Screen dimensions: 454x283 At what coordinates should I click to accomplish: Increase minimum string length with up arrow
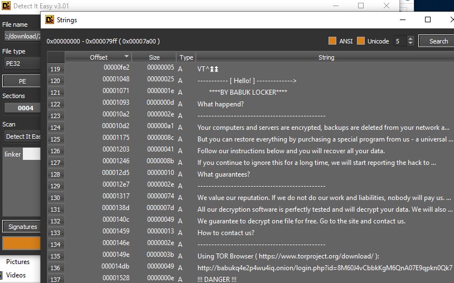410,38
